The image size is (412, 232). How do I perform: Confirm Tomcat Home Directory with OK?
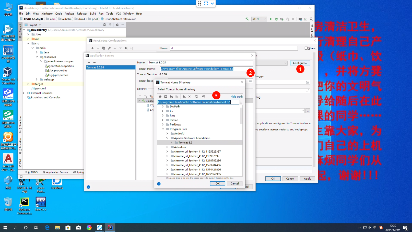tap(218, 183)
